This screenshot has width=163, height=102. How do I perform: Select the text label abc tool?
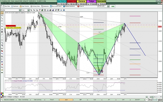(x=2, y=26)
